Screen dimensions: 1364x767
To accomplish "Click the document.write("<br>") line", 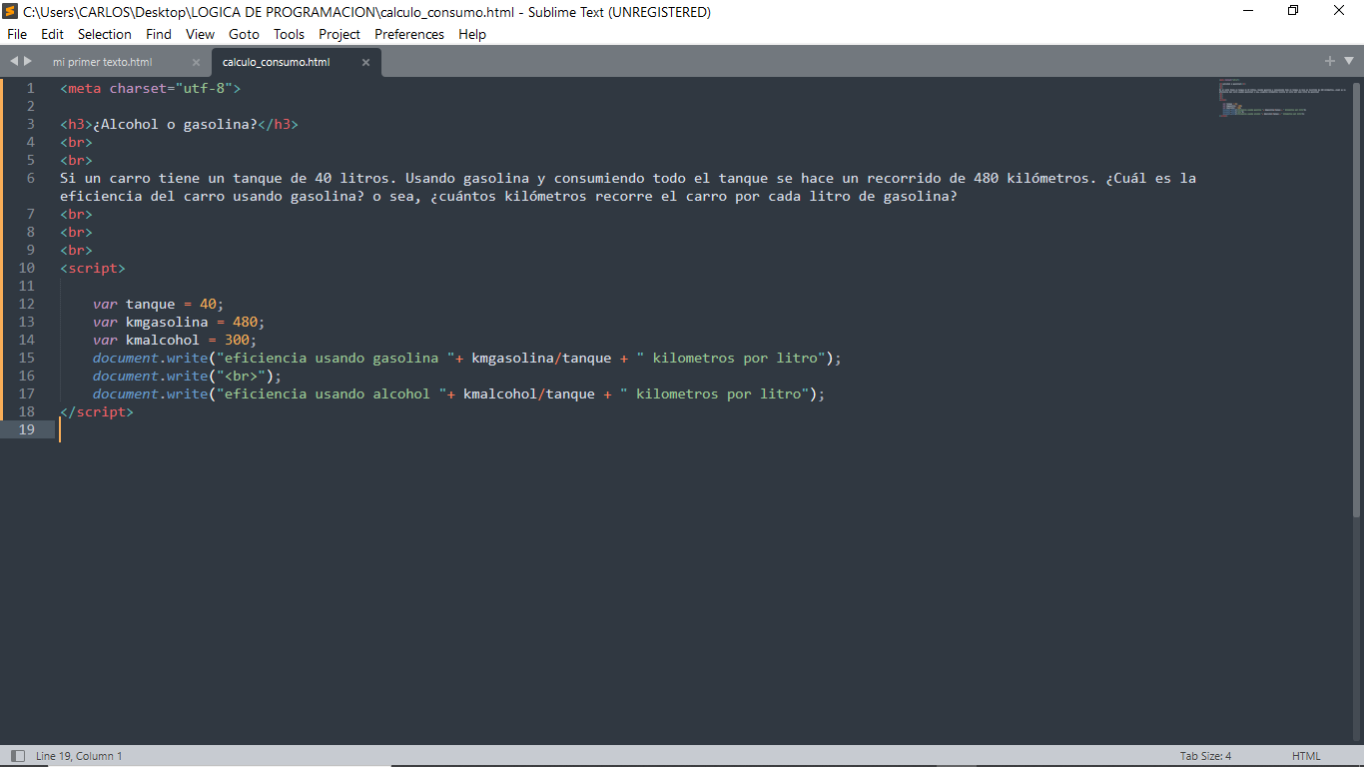I will (188, 376).
